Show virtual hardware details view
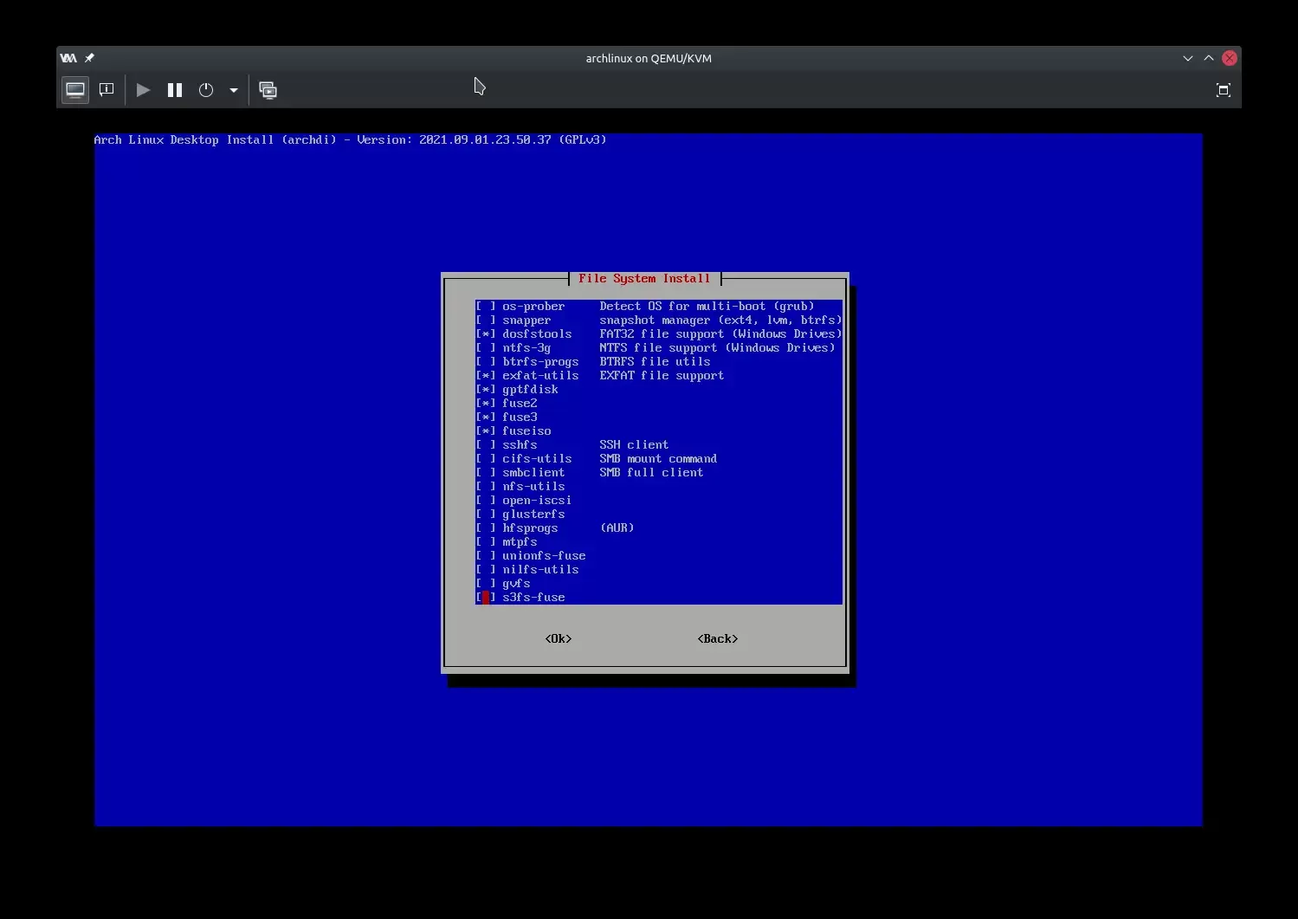This screenshot has width=1298, height=919. 107,90
